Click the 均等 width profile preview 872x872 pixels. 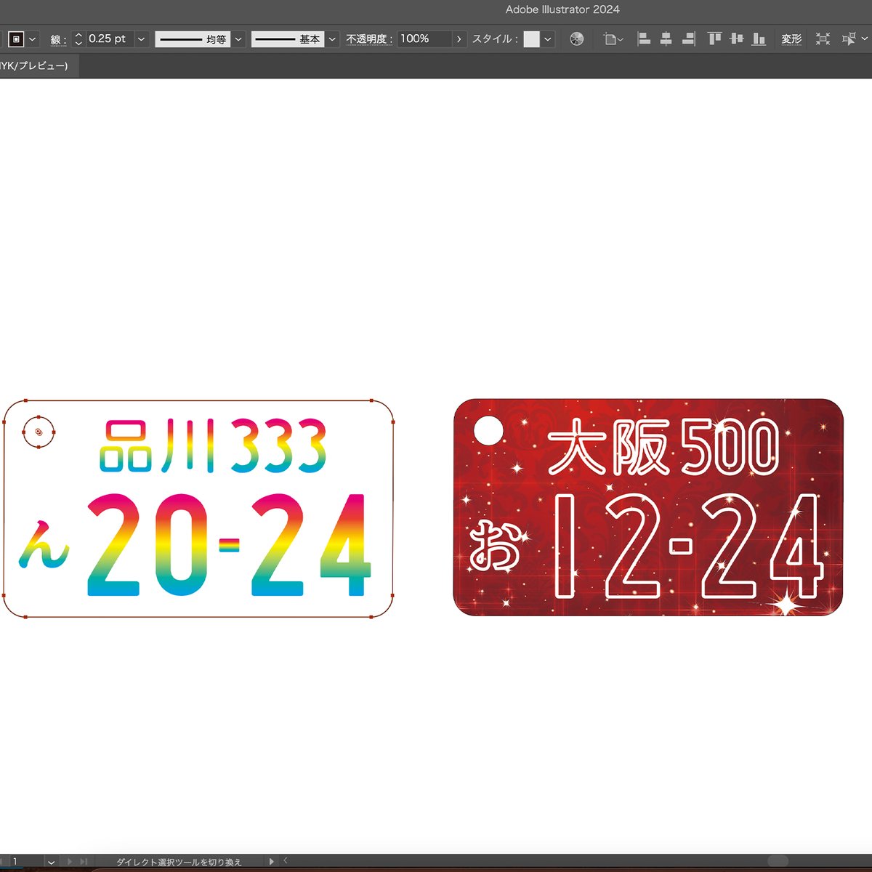tap(193, 39)
